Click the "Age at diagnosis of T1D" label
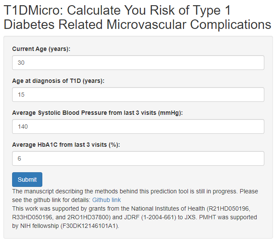 pos(58,81)
